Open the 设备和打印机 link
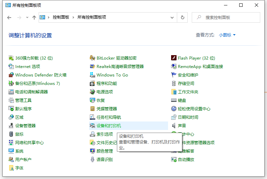Screen dimensions: 267x179 coord(108,126)
